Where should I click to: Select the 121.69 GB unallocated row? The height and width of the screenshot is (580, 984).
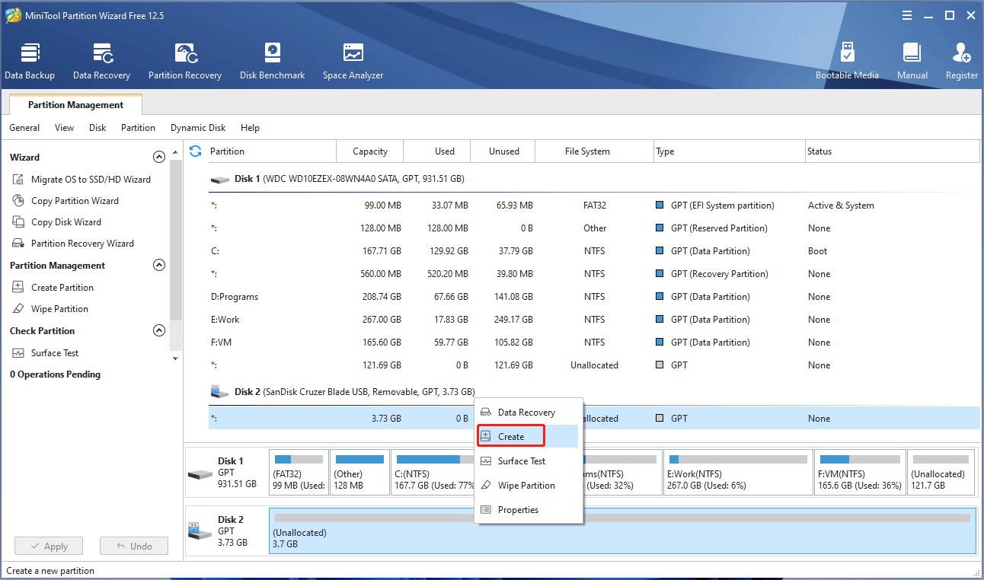594,365
